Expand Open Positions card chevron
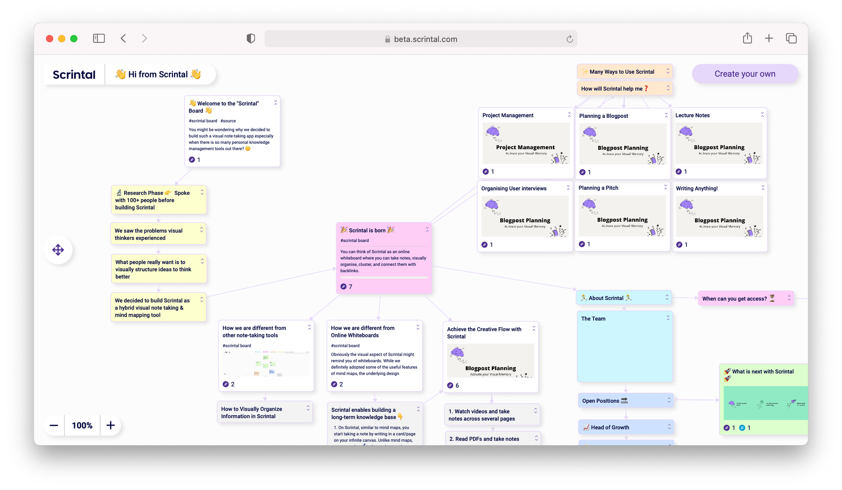This screenshot has height=490, width=842. point(669,400)
